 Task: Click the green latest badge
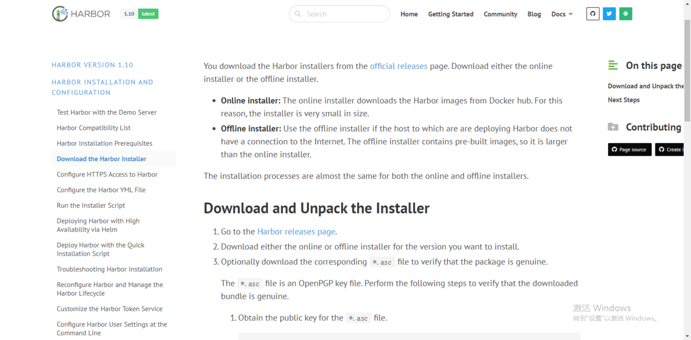148,14
